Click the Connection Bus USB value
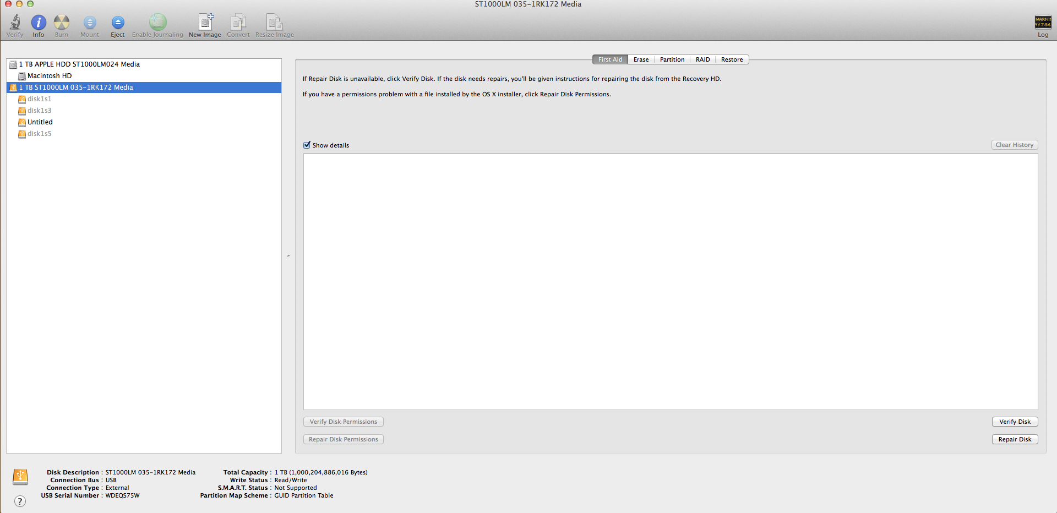Image resolution: width=1057 pixels, height=513 pixels. [x=111, y=480]
